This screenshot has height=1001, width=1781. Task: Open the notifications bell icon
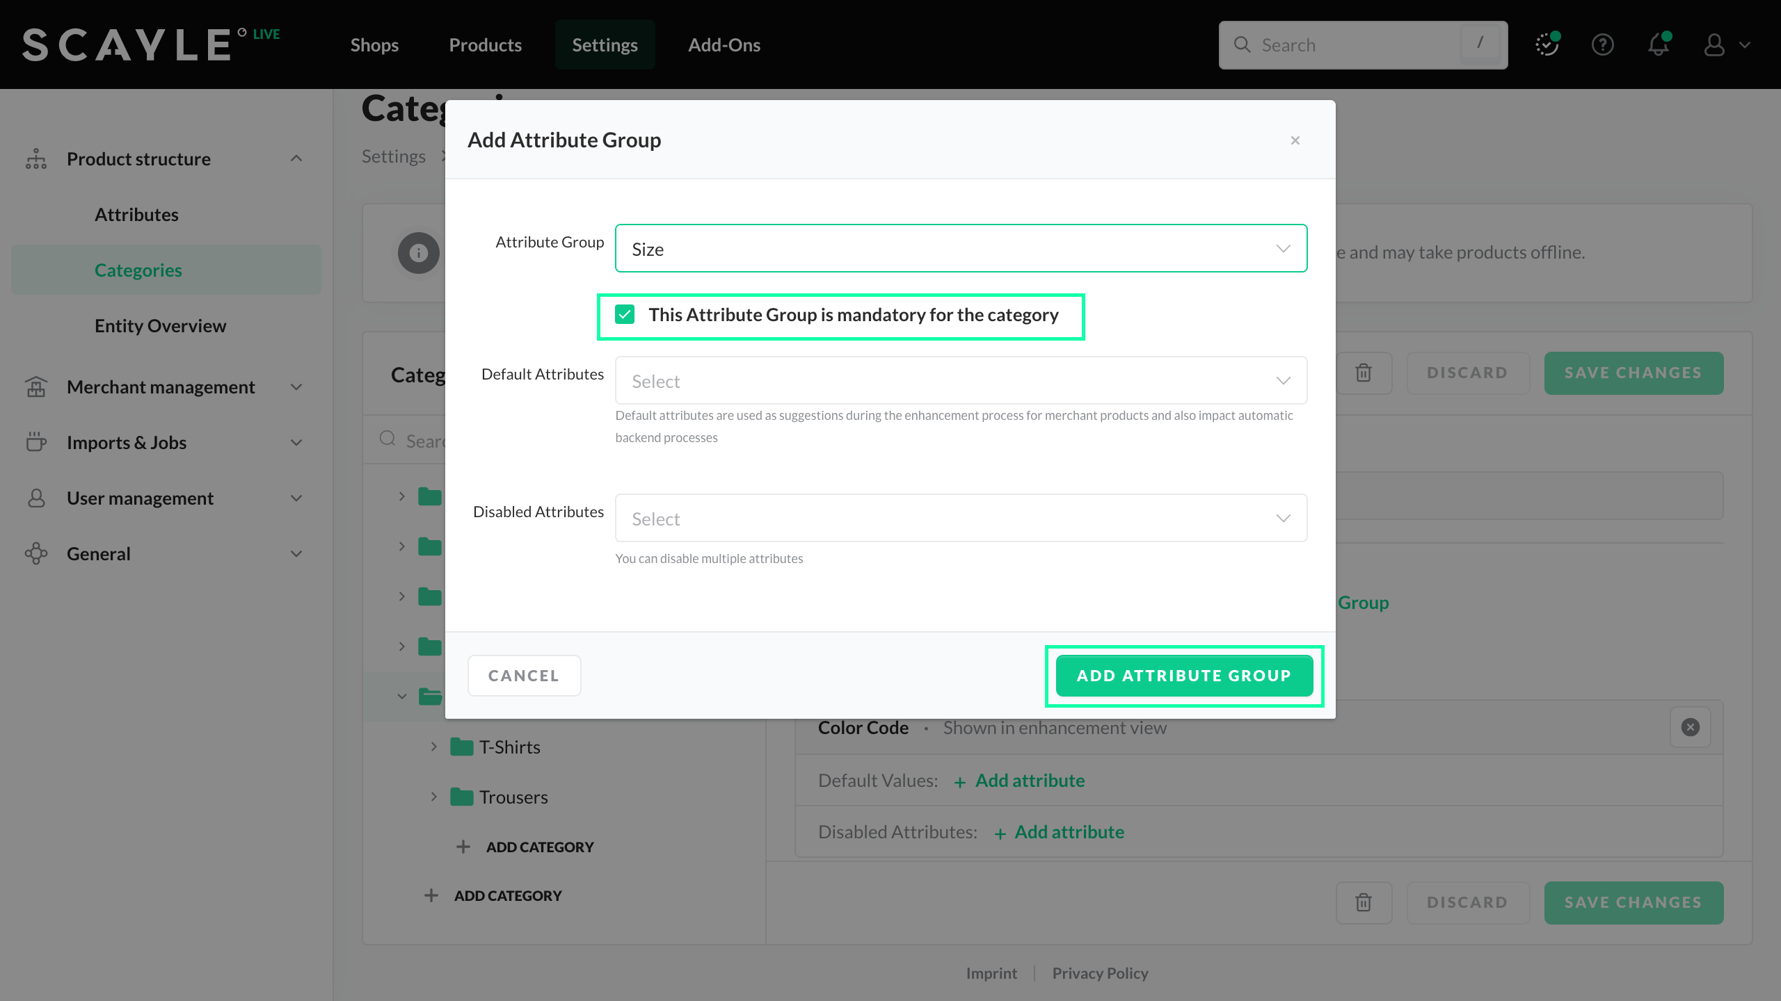click(1659, 45)
